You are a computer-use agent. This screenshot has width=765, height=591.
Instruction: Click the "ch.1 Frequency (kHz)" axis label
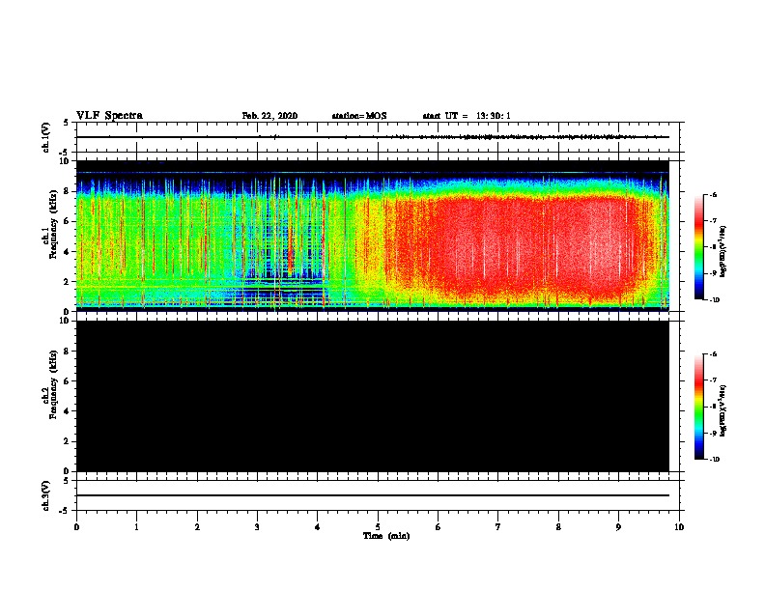[x=49, y=225]
